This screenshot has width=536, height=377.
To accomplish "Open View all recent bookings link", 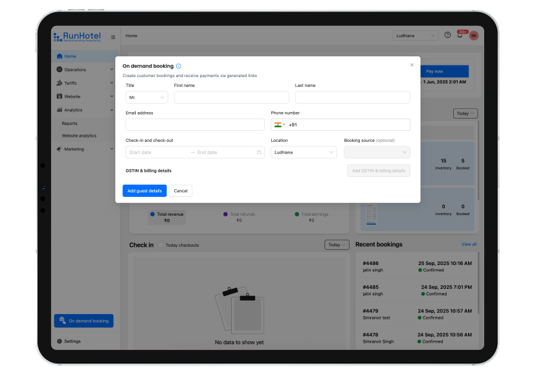I will coord(469,244).
